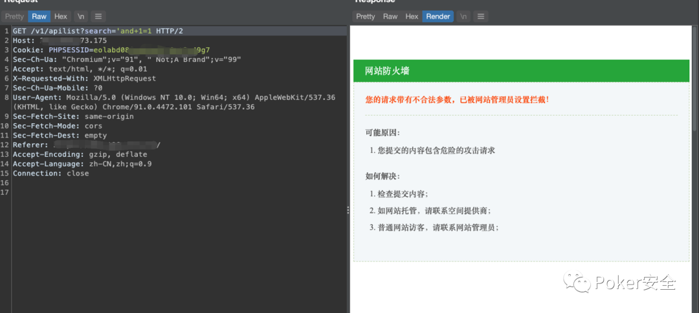699x313 pixels.
Task: Switch request view to Pretty tab
Action: (14, 16)
